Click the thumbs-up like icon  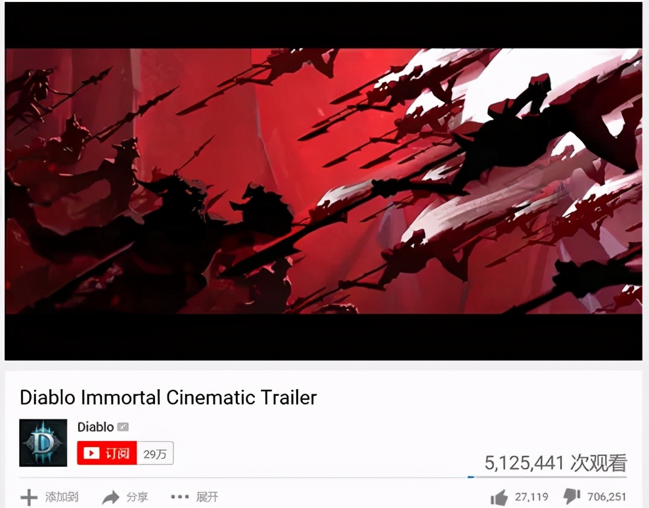pos(499,497)
